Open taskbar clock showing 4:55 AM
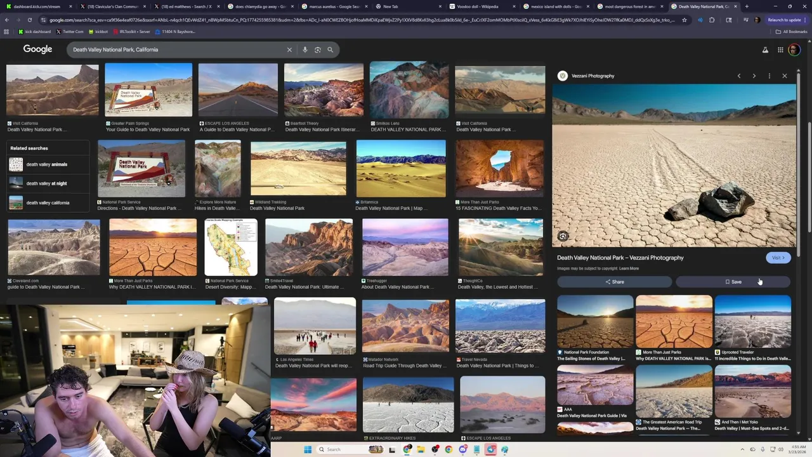Viewport: 812px width, 457px height. [797, 449]
